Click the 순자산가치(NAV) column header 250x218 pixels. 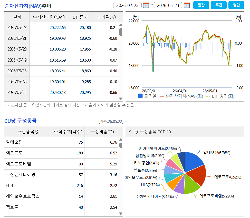pos(49,17)
